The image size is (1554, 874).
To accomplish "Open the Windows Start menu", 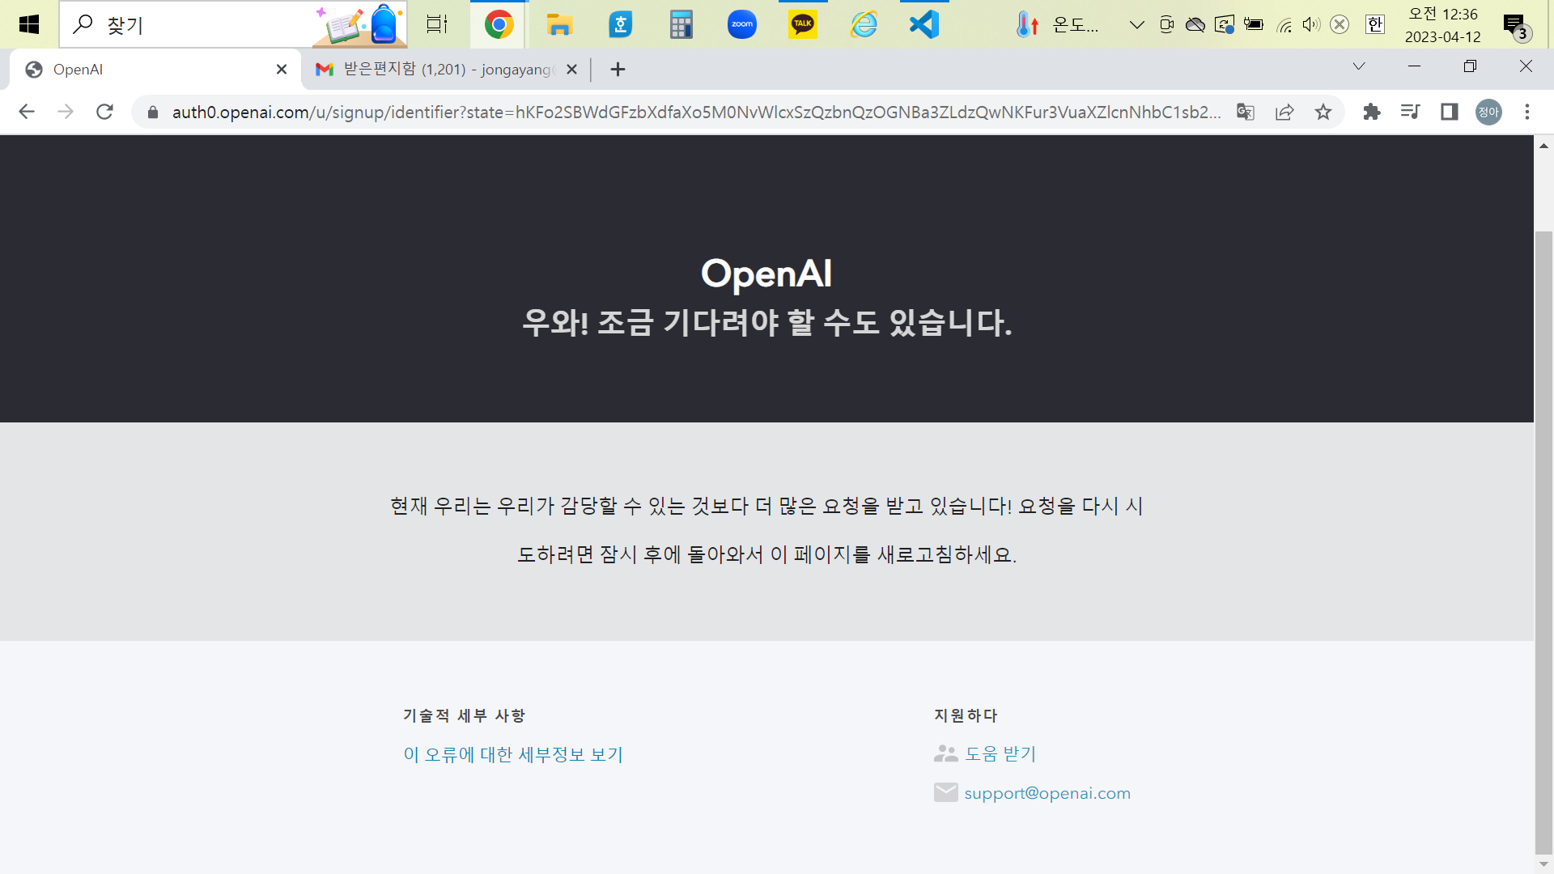I will pos(29,24).
